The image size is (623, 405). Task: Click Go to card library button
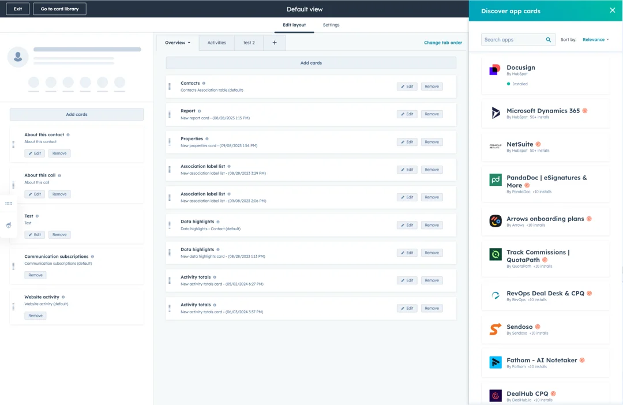coord(59,9)
